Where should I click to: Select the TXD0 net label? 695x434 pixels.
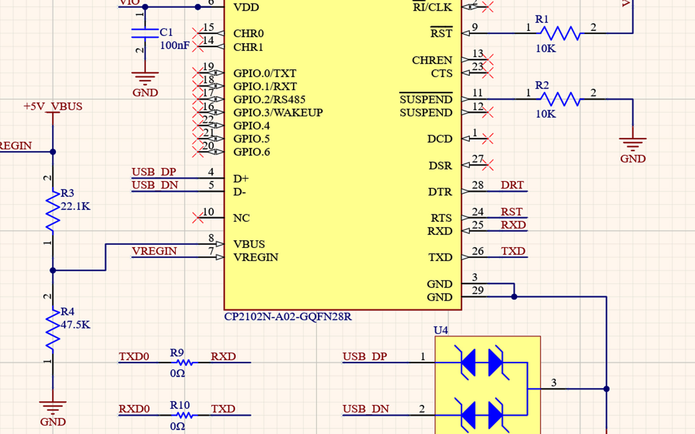click(134, 357)
